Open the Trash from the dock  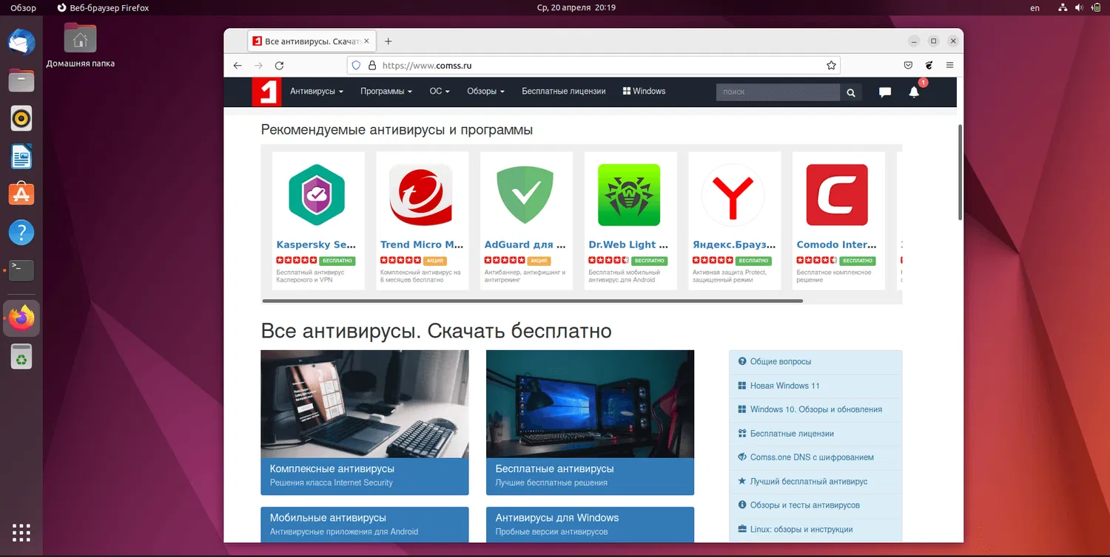coord(21,358)
